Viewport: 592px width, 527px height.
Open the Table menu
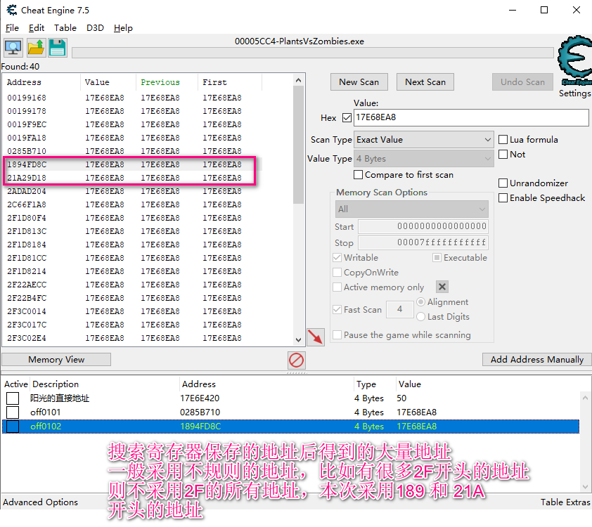(x=65, y=28)
